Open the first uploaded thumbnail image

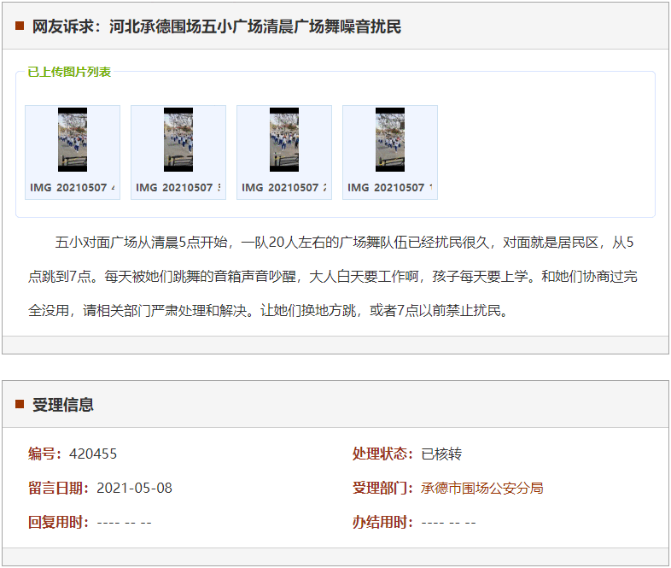point(73,140)
